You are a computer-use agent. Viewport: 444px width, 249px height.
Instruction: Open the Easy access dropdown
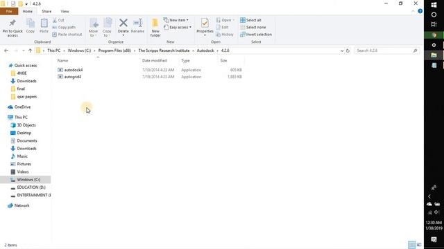pos(178,28)
